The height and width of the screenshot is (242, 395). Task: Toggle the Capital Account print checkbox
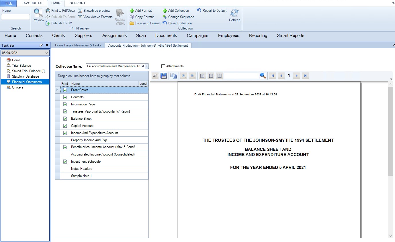click(65, 126)
